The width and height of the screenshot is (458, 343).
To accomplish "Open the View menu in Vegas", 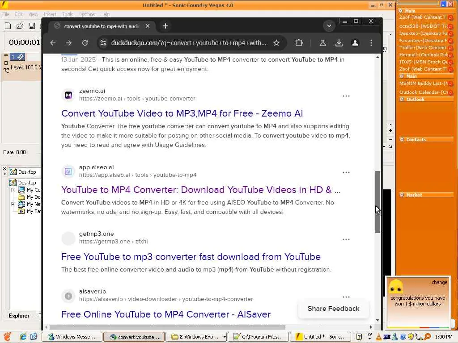I will (x=33, y=14).
